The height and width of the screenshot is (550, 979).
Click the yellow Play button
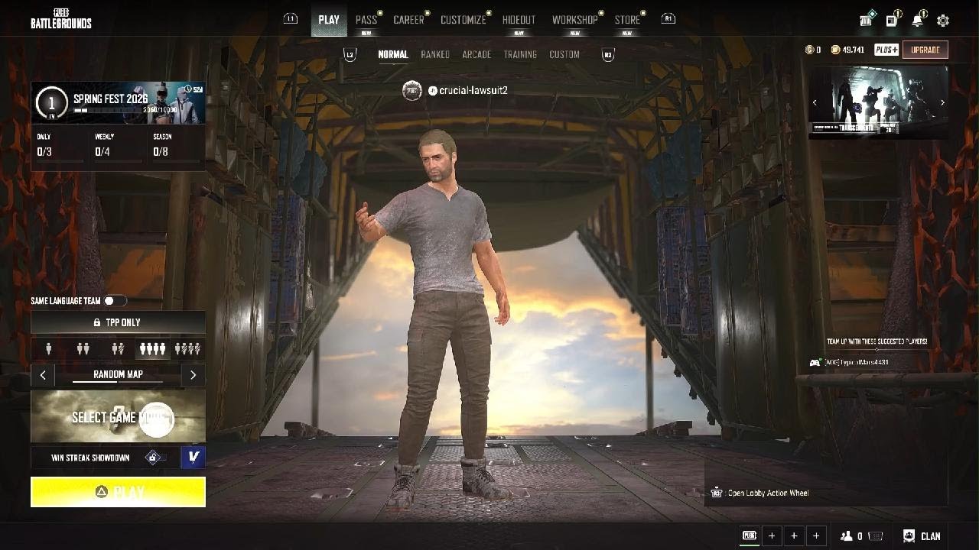118,492
